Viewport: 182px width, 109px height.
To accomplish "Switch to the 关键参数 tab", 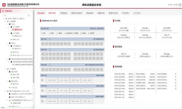I will pyautogui.click(x=64, y=13).
